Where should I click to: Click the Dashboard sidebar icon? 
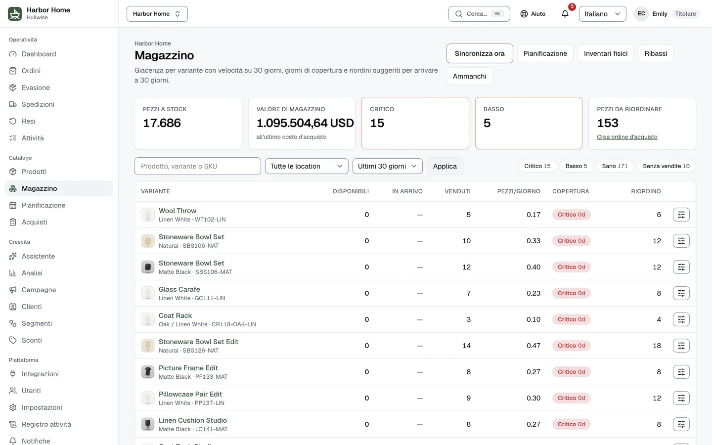(13, 54)
